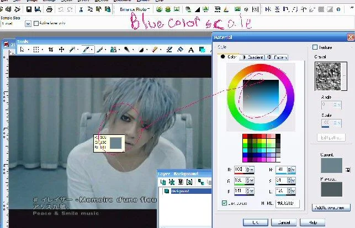This screenshot has width=355, height=228.
Task: Toggle the Texture checkbox
Action: click(x=315, y=47)
